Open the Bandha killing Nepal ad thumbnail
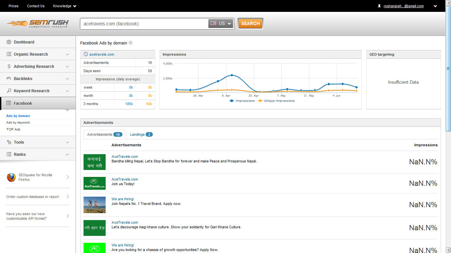Image resolution: width=451 pixels, height=253 pixels. (x=94, y=162)
